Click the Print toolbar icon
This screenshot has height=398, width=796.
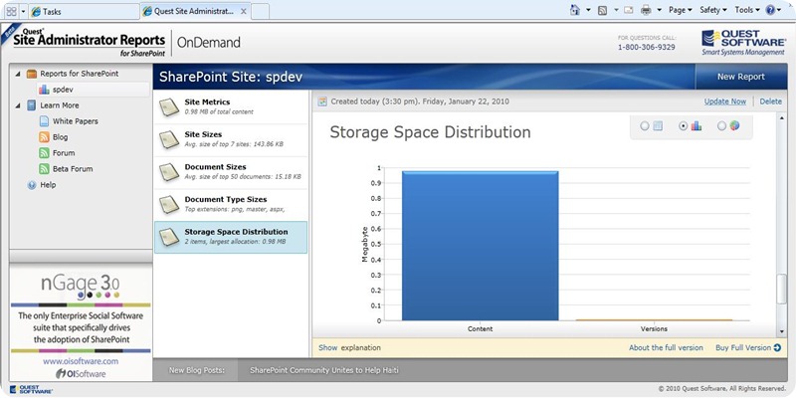646,10
